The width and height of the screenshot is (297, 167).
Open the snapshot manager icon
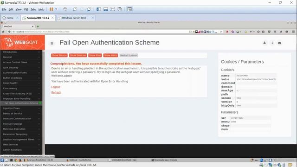point(89,9)
